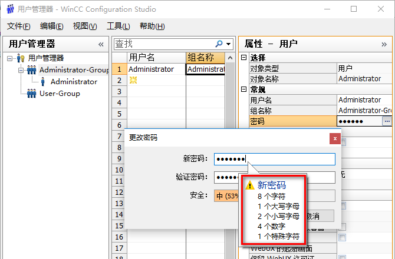
Task: Open the 编辑(E) menu
Action: click(x=52, y=26)
